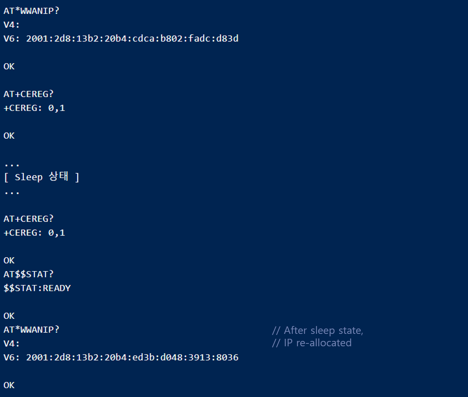Click the second AT+CEREG? command after sleep
The height and width of the screenshot is (397, 468).
(28, 219)
